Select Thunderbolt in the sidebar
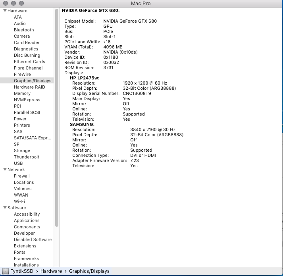 point(27,157)
